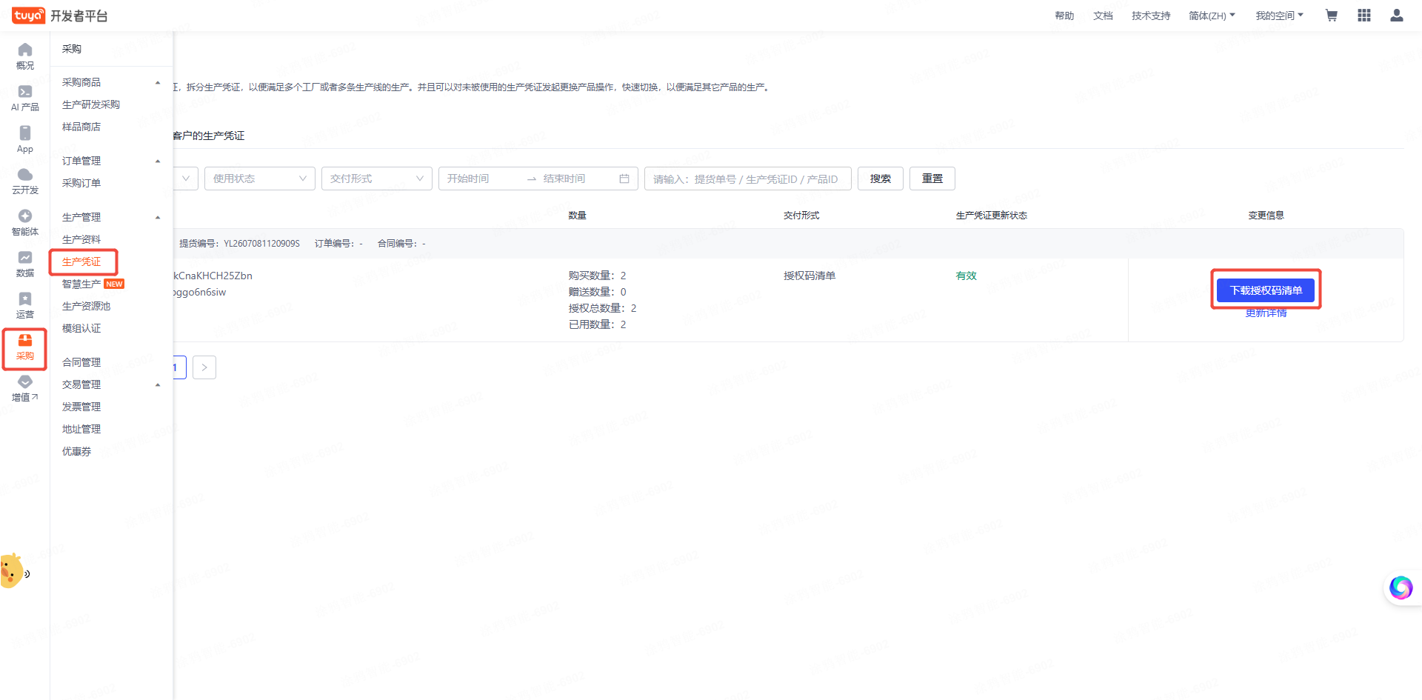Open the 更新详情 link
The width and height of the screenshot is (1422, 700).
point(1266,313)
